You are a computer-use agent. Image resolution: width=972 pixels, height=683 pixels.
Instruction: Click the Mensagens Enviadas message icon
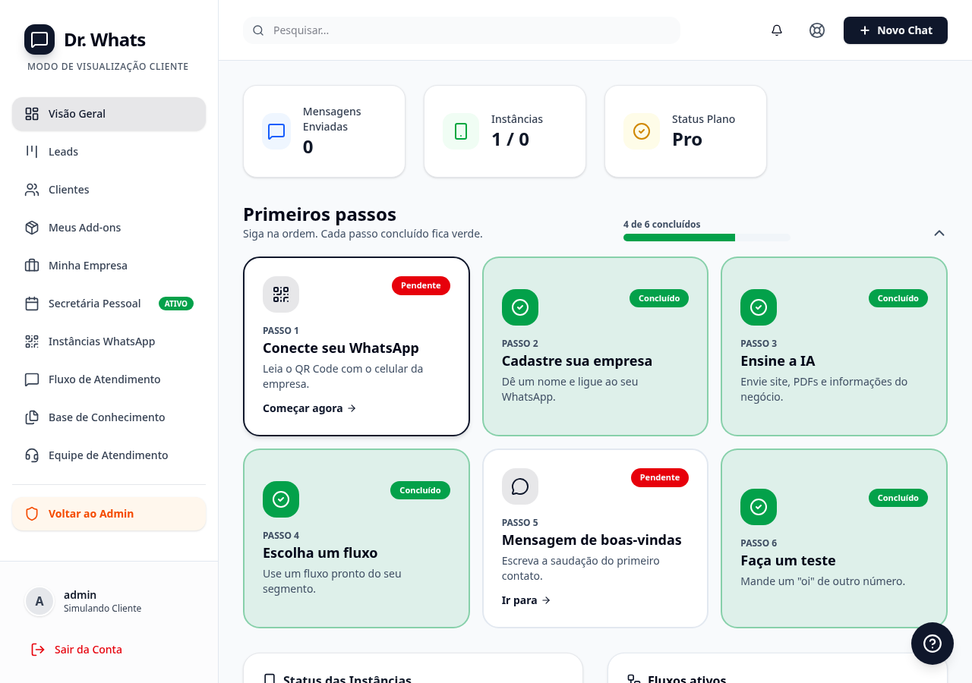276,131
